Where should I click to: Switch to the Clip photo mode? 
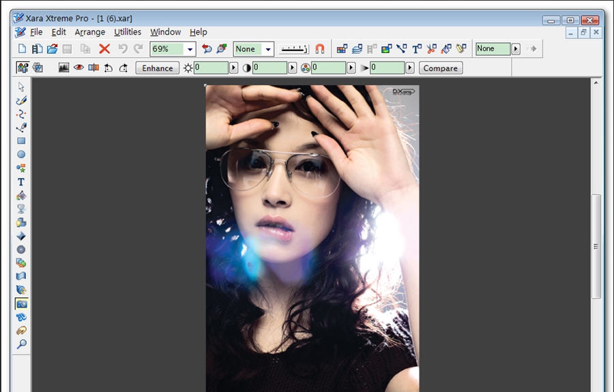pyautogui.click(x=38, y=67)
